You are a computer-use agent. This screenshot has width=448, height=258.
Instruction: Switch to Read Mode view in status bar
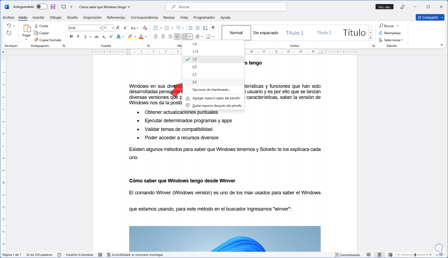click(368, 255)
